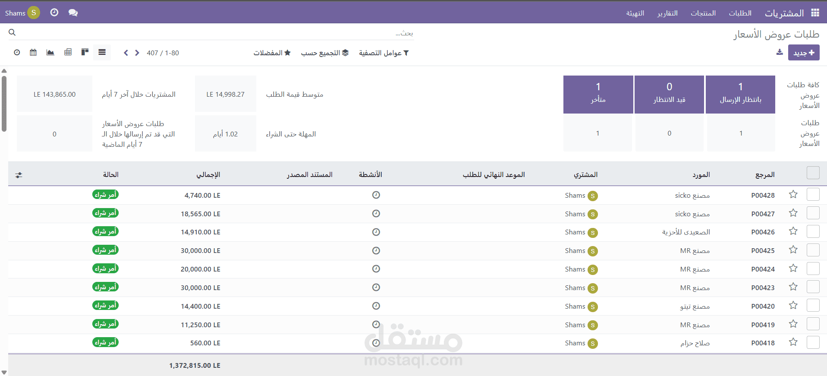Image resolution: width=827 pixels, height=376 pixels.
Task: Open activity clock for order P00428
Action: [x=376, y=195]
